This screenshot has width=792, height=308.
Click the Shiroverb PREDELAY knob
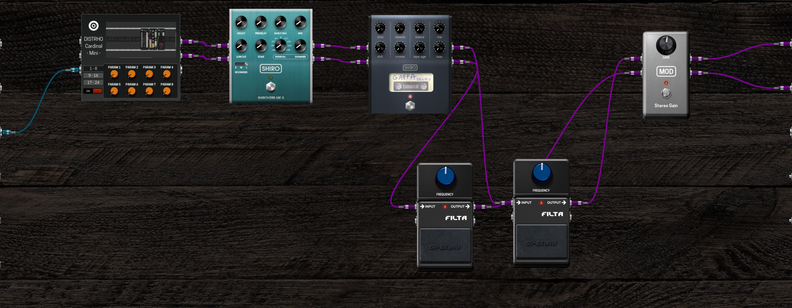(261, 22)
